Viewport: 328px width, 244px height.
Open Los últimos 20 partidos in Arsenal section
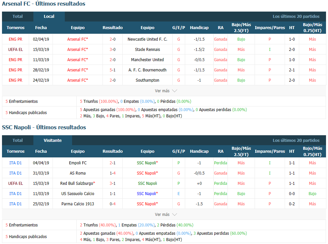pyautogui.click(x=296, y=17)
